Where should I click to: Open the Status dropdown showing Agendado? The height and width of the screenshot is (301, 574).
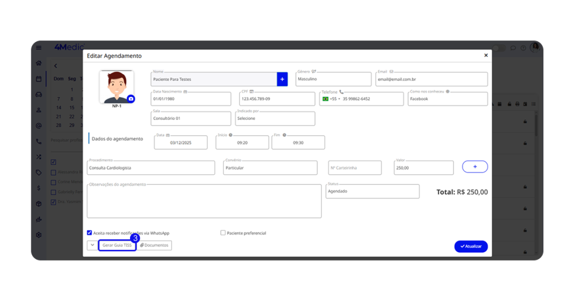point(372,191)
